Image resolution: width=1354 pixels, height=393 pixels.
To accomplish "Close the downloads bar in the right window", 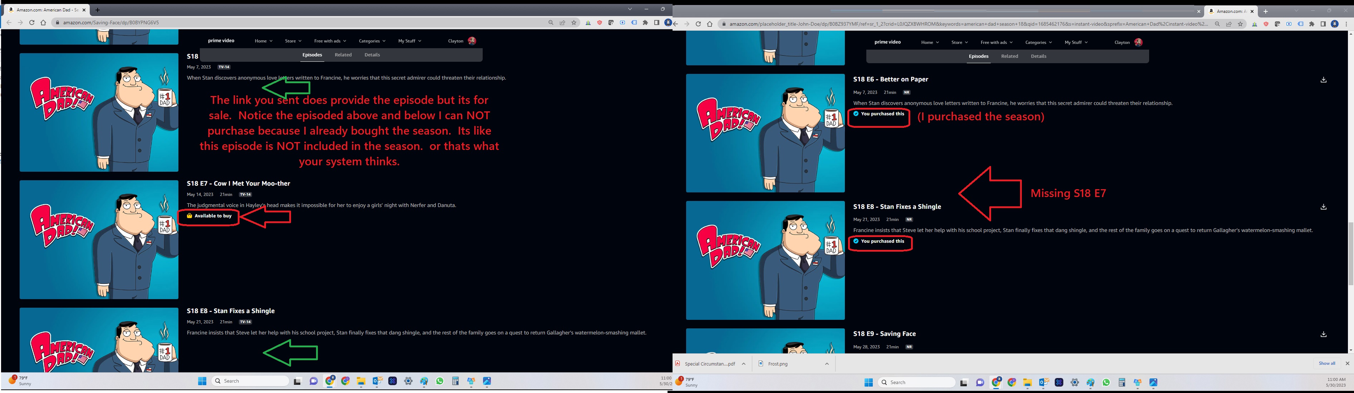I will click(x=1347, y=364).
